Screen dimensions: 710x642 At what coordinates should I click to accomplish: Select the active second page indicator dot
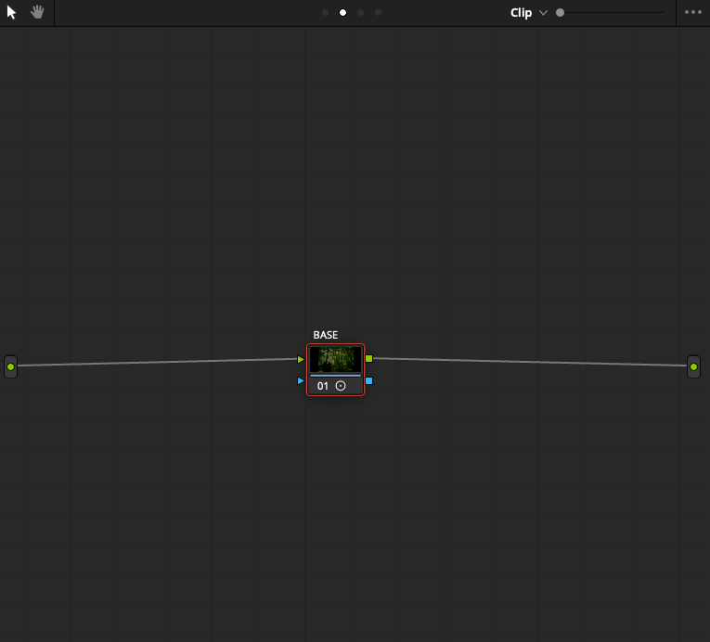pyautogui.click(x=342, y=13)
